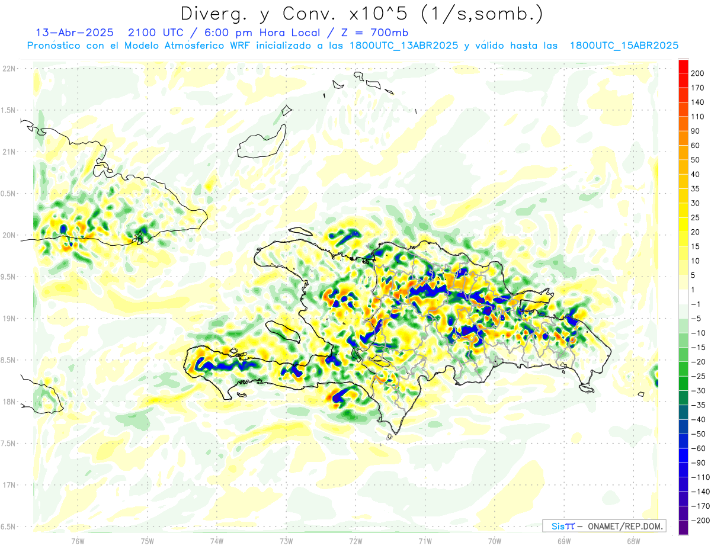
Task: Click the '70W' longitude label
Action: coord(495,540)
